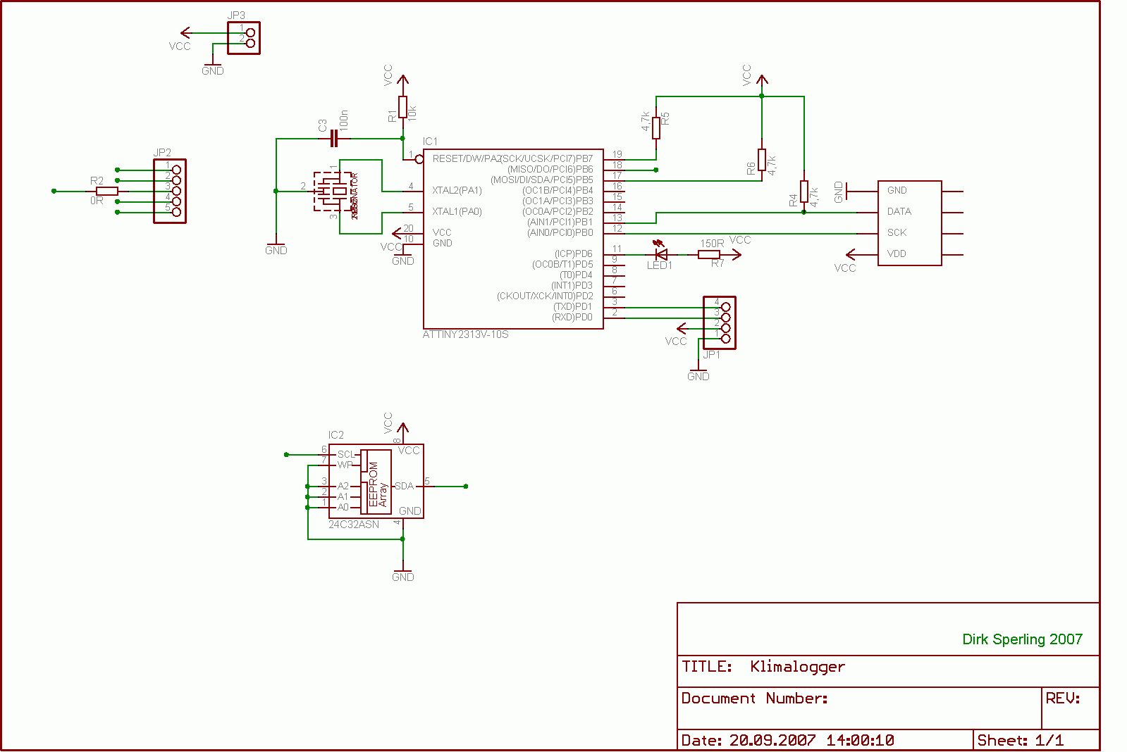This screenshot has width=1127, height=752.
Task: Select the JP3 two-pin header
Action: tap(244, 38)
